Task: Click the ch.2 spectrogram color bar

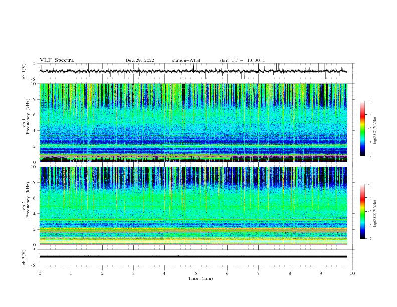Action: click(x=362, y=211)
